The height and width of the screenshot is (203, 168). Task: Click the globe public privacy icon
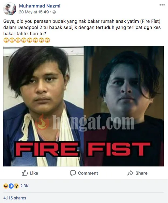point(54,12)
